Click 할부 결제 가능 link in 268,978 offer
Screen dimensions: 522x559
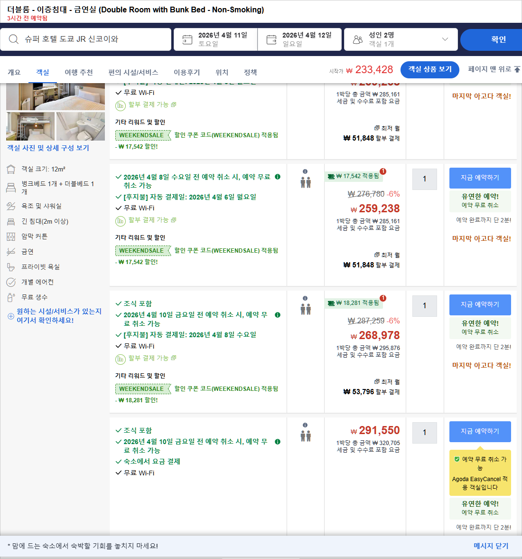152,358
